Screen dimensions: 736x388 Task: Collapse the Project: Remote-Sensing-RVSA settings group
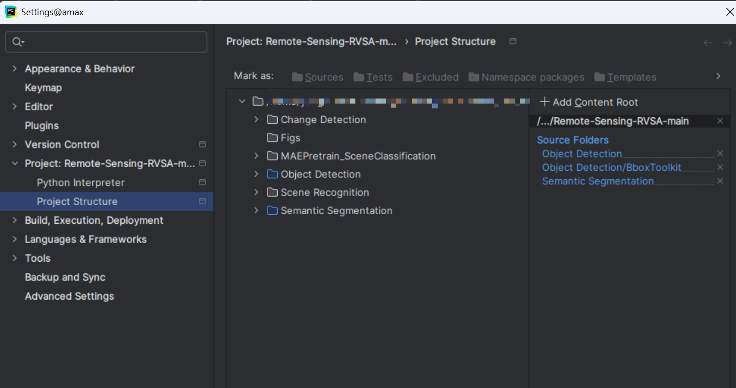point(15,164)
